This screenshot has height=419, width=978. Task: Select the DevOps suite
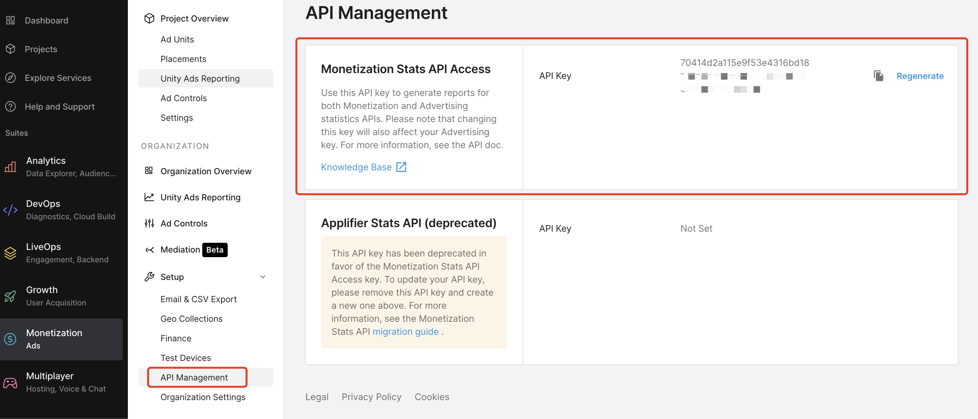tap(62, 210)
